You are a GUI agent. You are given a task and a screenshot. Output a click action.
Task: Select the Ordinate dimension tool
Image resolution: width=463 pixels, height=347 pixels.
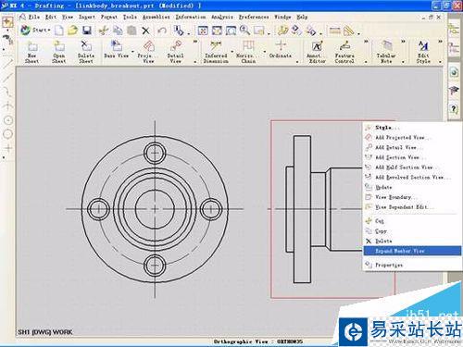click(x=281, y=50)
